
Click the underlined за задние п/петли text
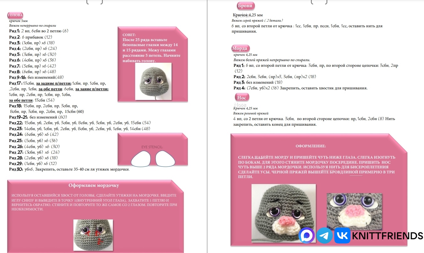(54, 83)
